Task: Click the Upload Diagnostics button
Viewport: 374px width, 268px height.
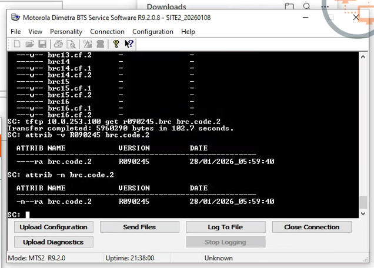Action: coord(54,242)
